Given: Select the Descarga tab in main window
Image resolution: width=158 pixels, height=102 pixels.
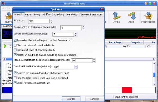Looking at the screenshot, I should (7, 26).
